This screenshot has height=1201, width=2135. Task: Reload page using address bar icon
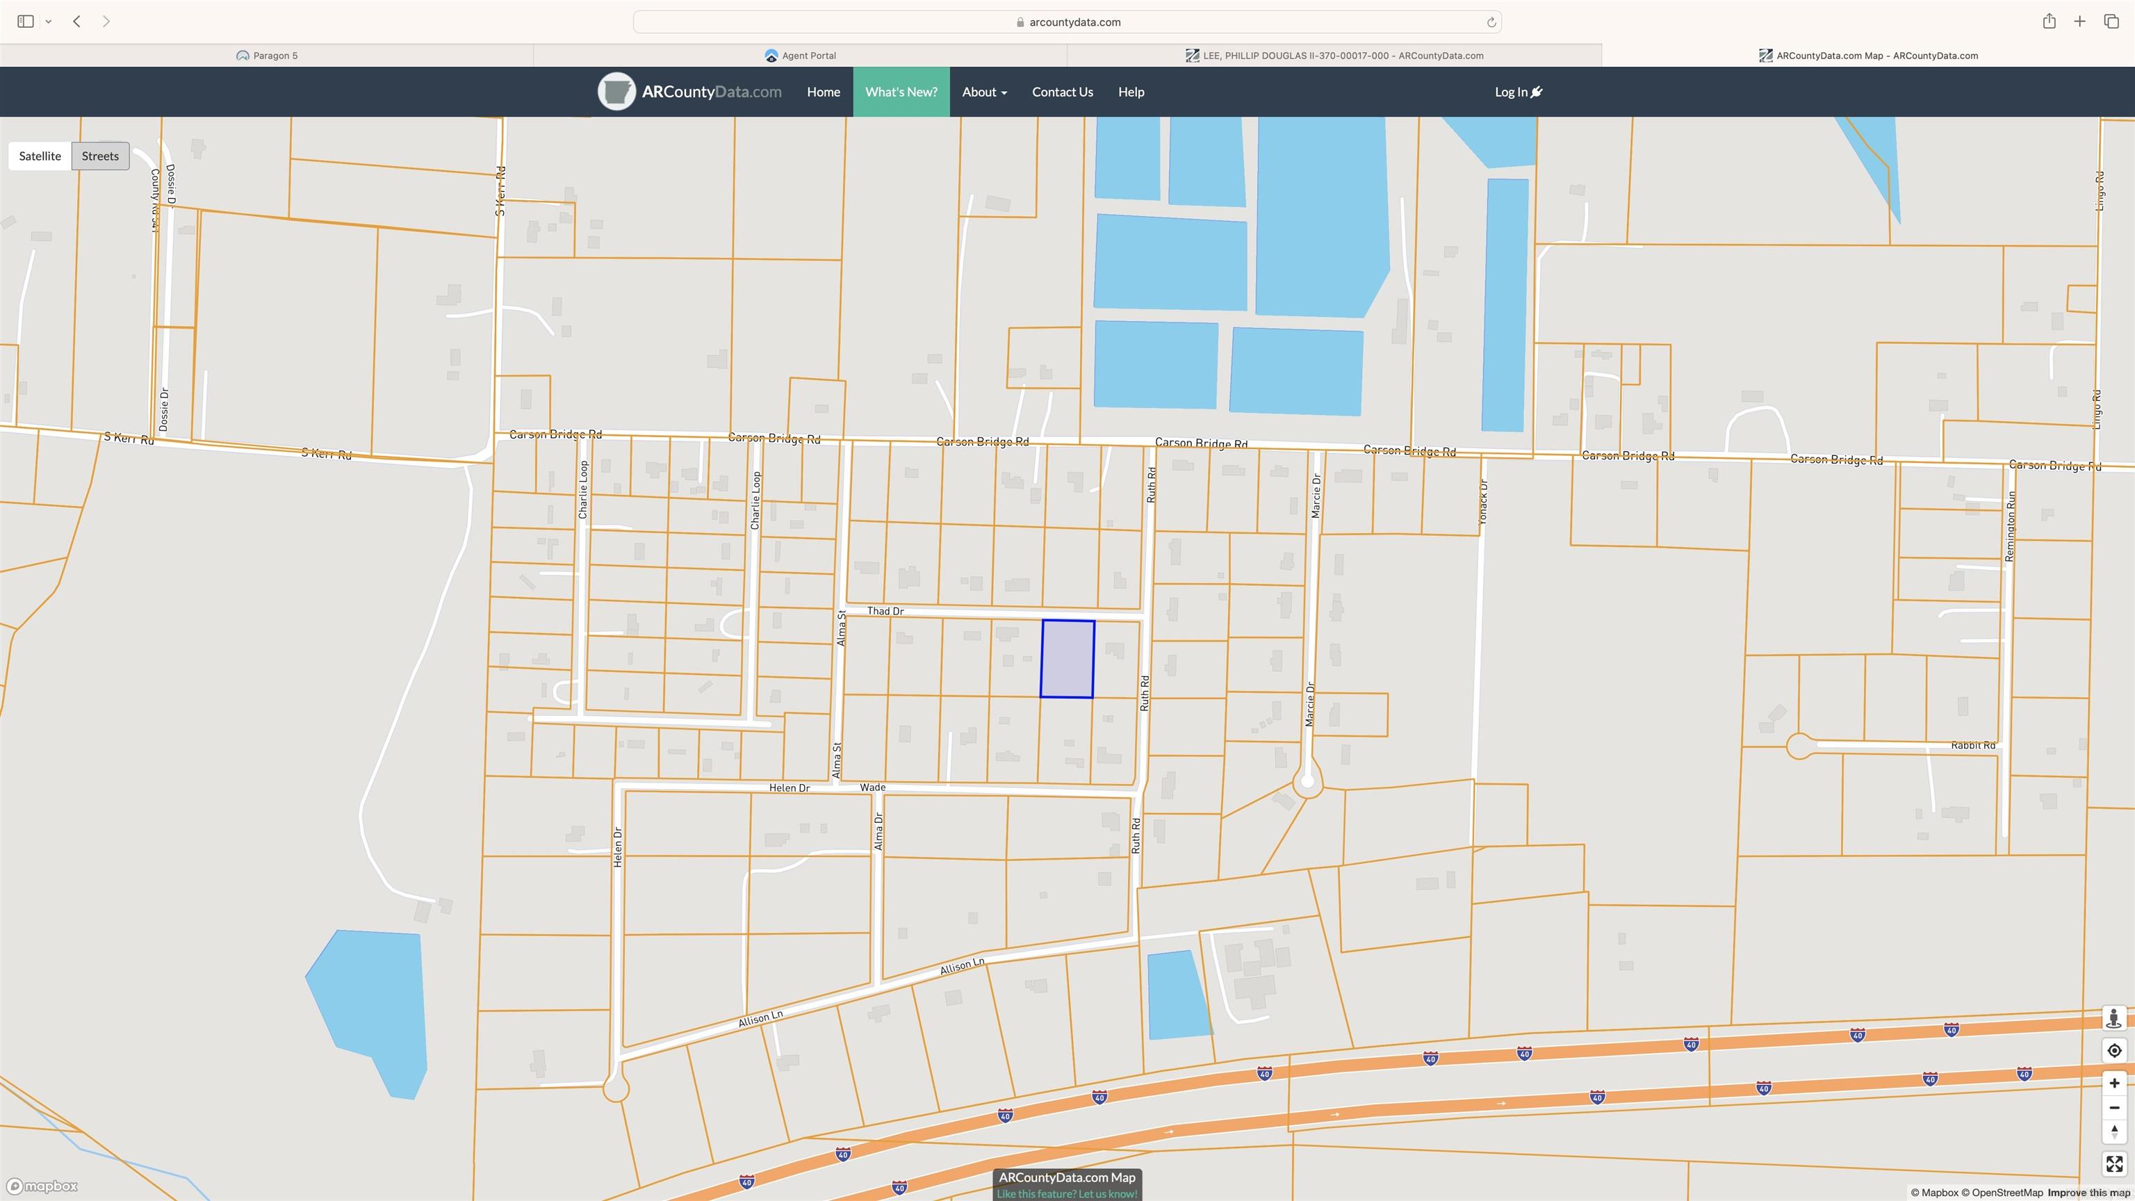click(1491, 22)
